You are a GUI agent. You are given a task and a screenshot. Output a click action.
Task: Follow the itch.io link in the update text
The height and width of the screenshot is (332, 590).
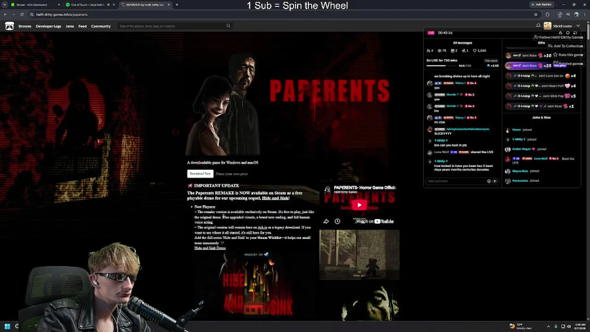pyautogui.click(x=262, y=227)
